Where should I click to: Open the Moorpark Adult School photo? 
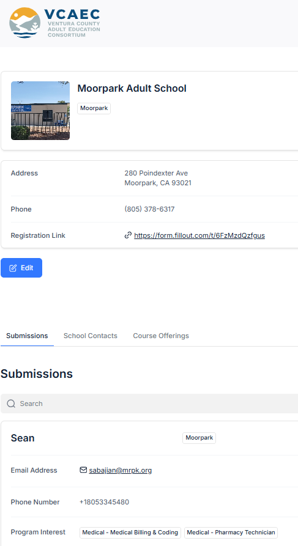(40, 111)
